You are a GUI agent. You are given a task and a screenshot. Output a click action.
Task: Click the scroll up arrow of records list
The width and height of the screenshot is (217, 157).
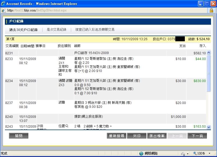(x=209, y=53)
